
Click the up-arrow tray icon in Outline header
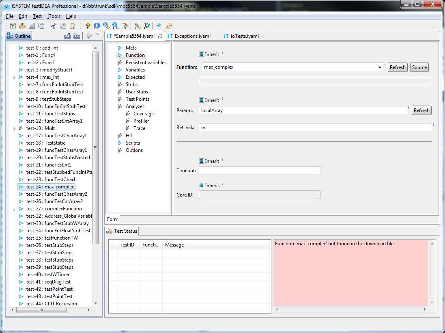[67, 36]
